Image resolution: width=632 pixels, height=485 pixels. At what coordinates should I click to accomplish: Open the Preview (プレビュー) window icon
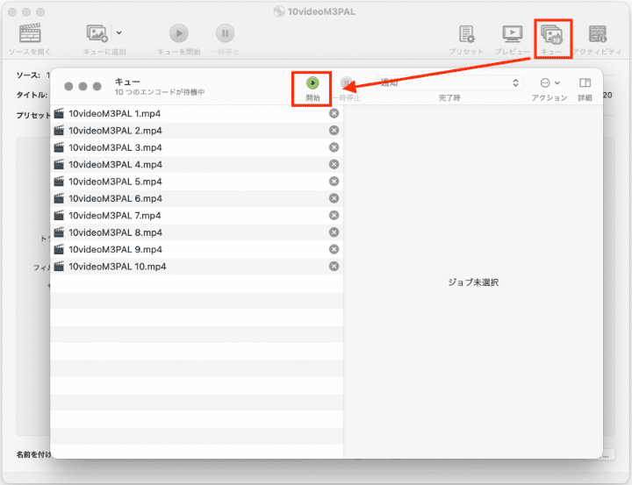(x=512, y=34)
